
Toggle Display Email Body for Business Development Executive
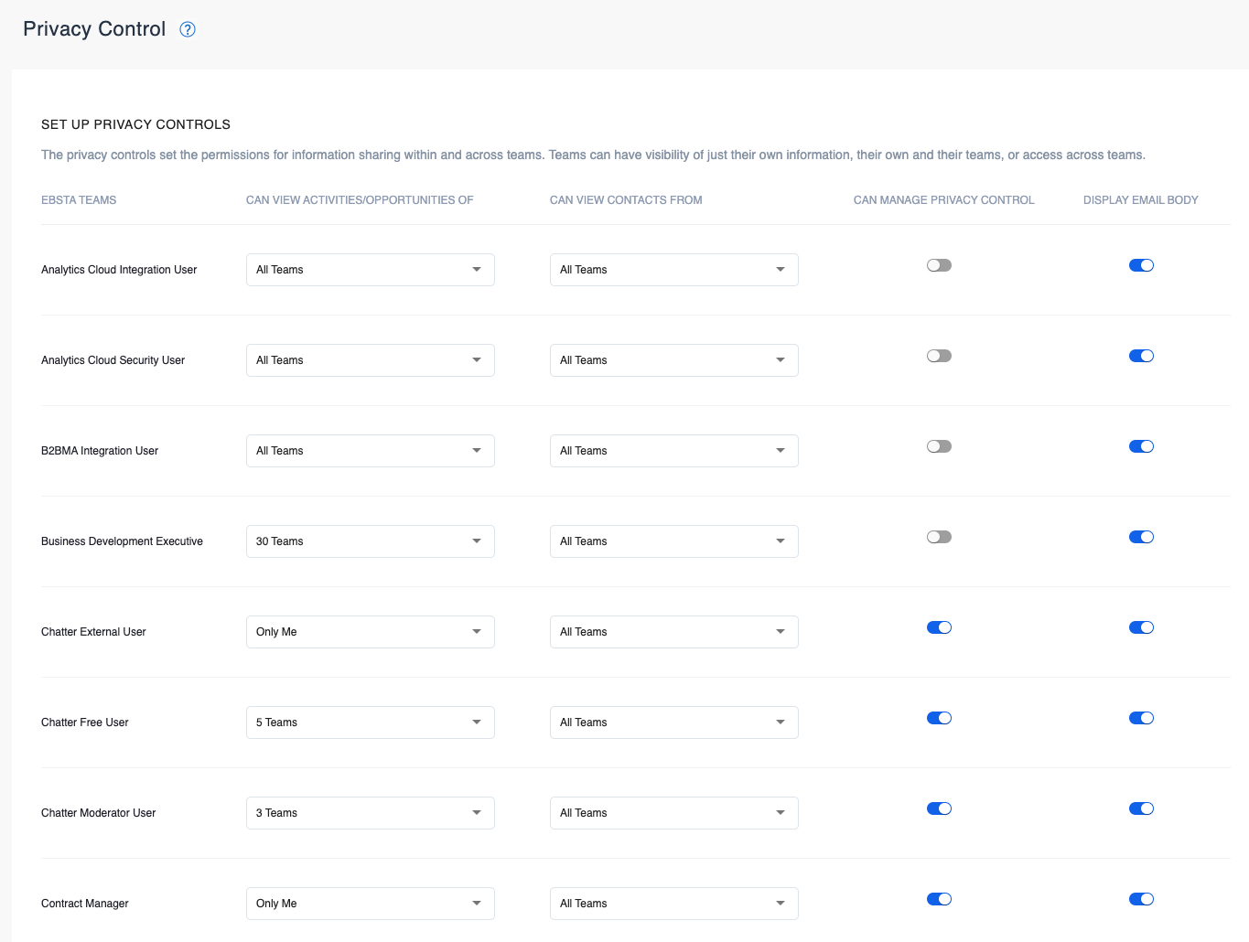pyautogui.click(x=1141, y=537)
